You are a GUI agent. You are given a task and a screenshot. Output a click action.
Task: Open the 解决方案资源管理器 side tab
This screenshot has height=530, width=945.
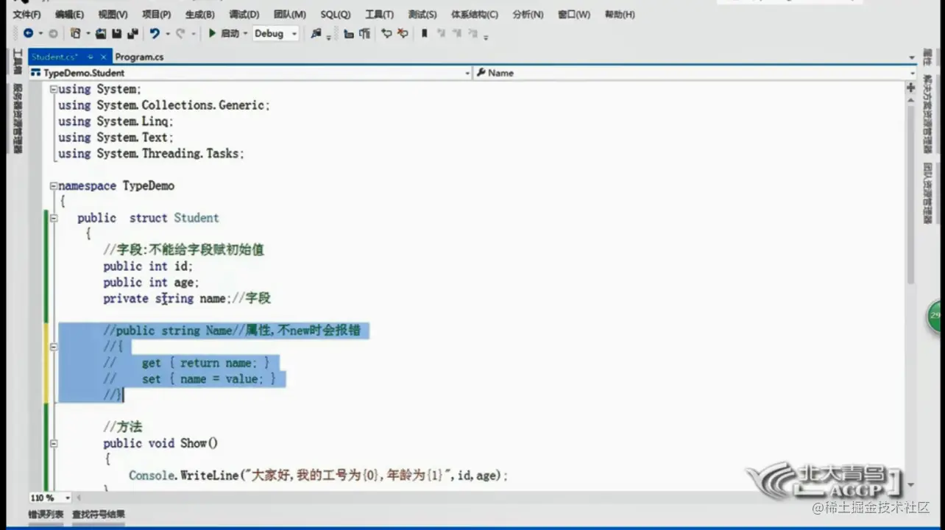927,113
